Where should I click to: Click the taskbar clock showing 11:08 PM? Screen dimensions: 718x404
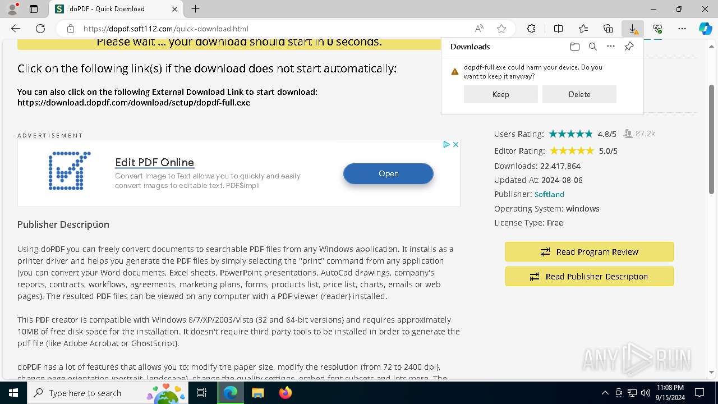coord(670,393)
